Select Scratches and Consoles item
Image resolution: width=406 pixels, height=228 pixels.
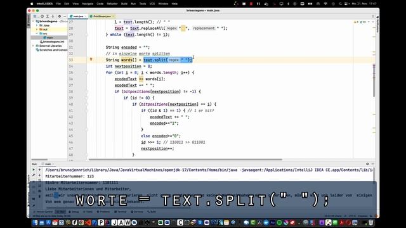point(51,50)
